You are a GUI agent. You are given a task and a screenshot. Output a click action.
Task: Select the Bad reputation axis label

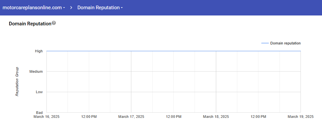click(x=39, y=112)
